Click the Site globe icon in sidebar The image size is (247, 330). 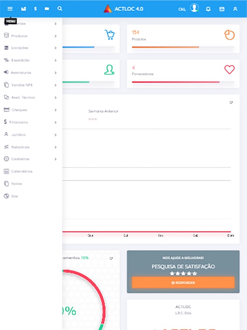pyautogui.click(x=6, y=196)
